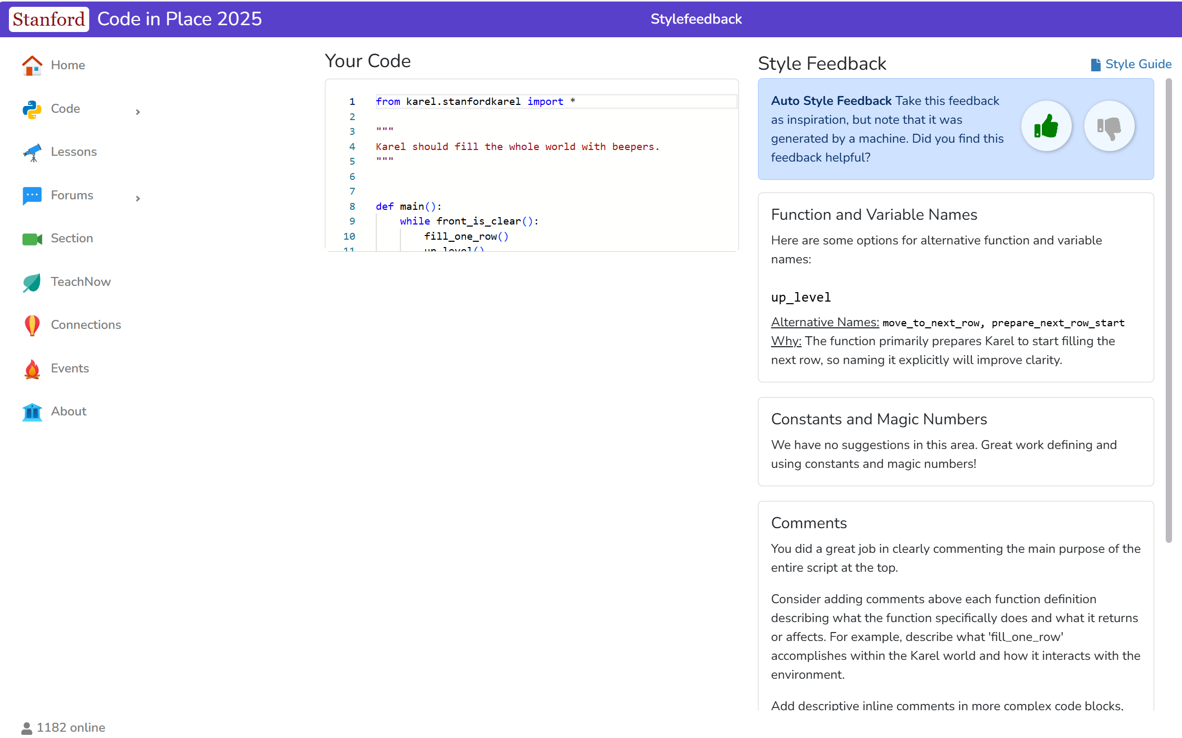
Task: Open the Events menu item
Action: click(70, 368)
